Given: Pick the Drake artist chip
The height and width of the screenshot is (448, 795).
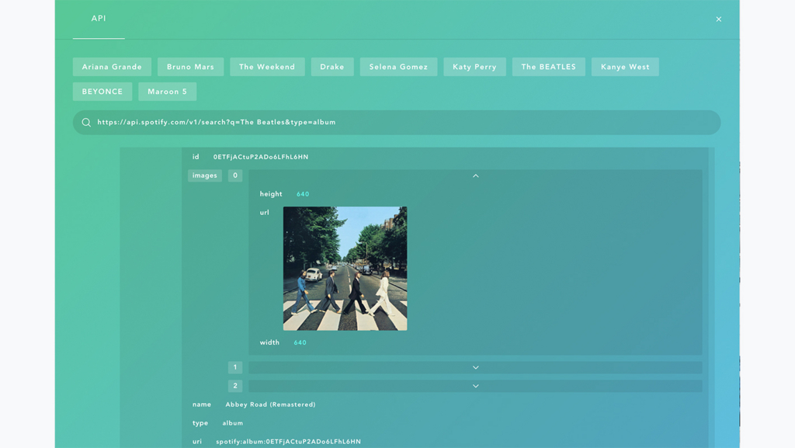Looking at the screenshot, I should coord(332,67).
